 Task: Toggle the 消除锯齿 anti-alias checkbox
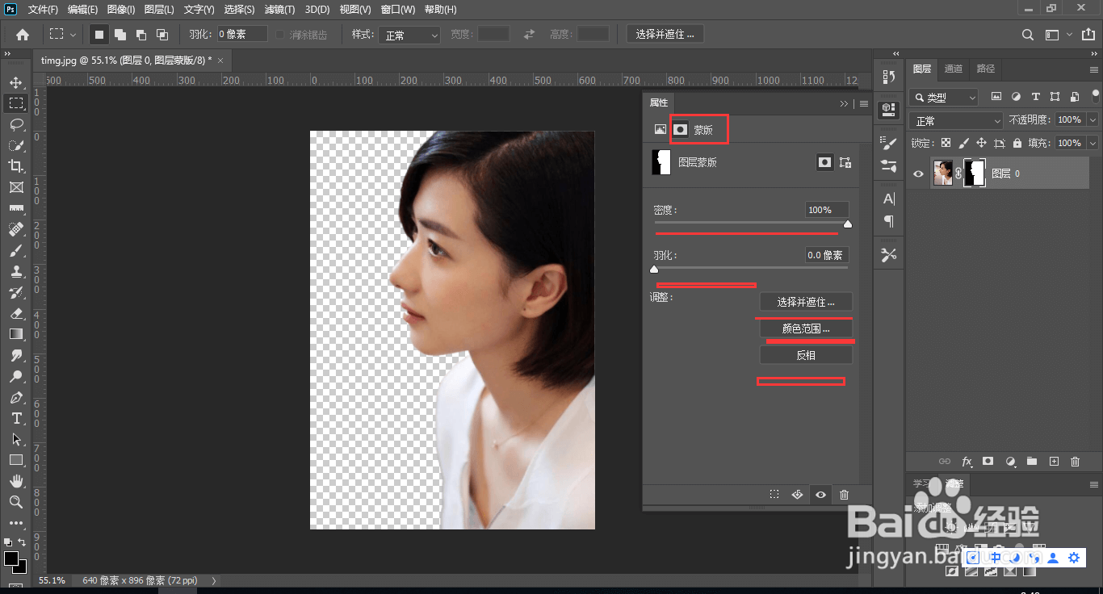pos(280,35)
